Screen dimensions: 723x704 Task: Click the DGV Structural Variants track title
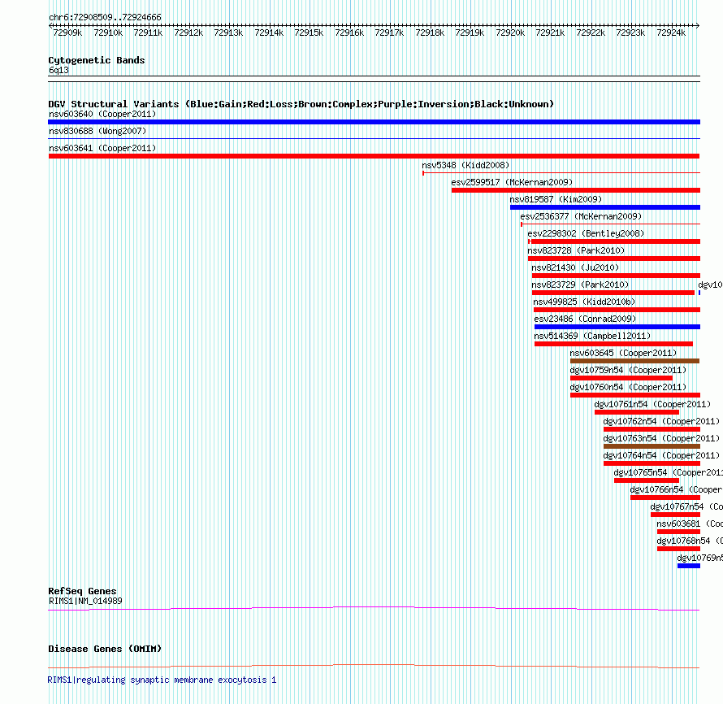click(301, 104)
